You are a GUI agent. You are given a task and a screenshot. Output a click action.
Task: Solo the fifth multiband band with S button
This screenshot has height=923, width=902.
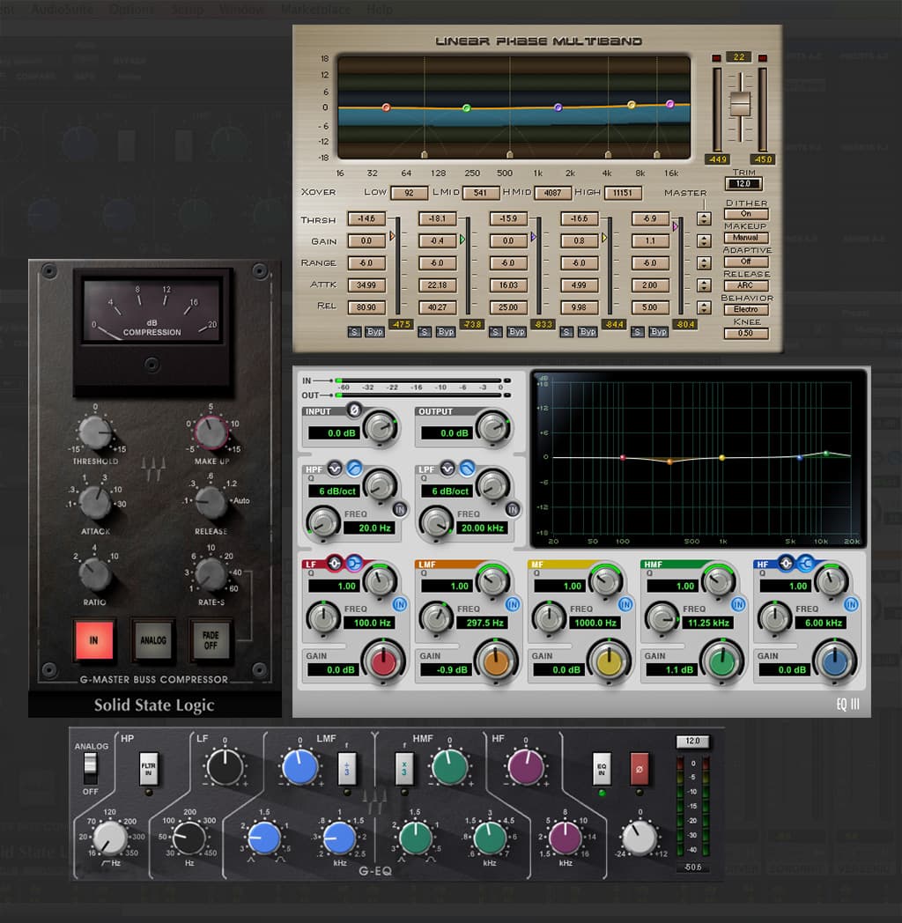pos(637,332)
